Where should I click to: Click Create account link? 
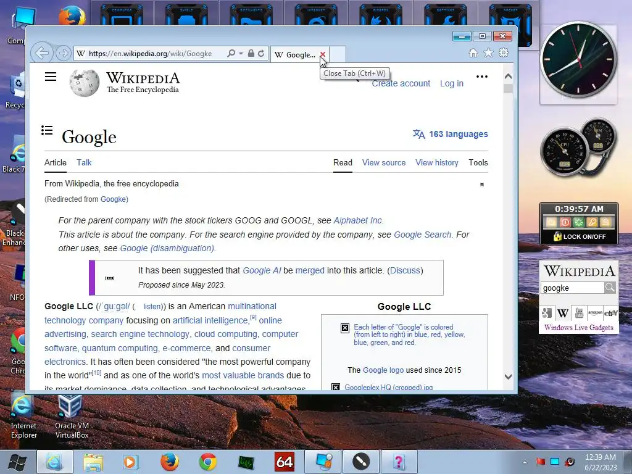coord(401,83)
